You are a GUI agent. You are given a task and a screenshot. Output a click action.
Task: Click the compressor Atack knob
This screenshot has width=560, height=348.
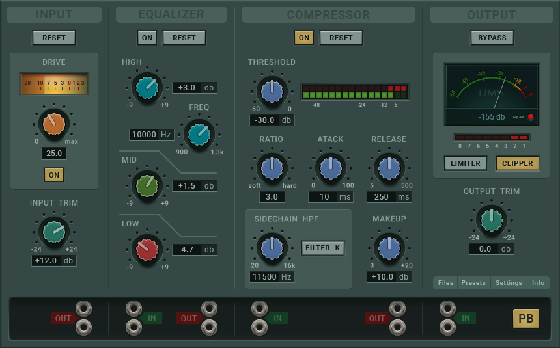tap(331, 168)
